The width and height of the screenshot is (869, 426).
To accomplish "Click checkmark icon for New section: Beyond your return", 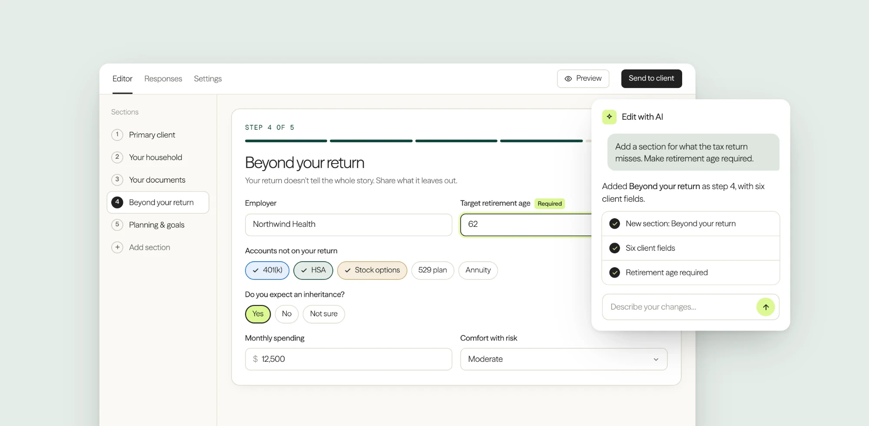I will (614, 224).
